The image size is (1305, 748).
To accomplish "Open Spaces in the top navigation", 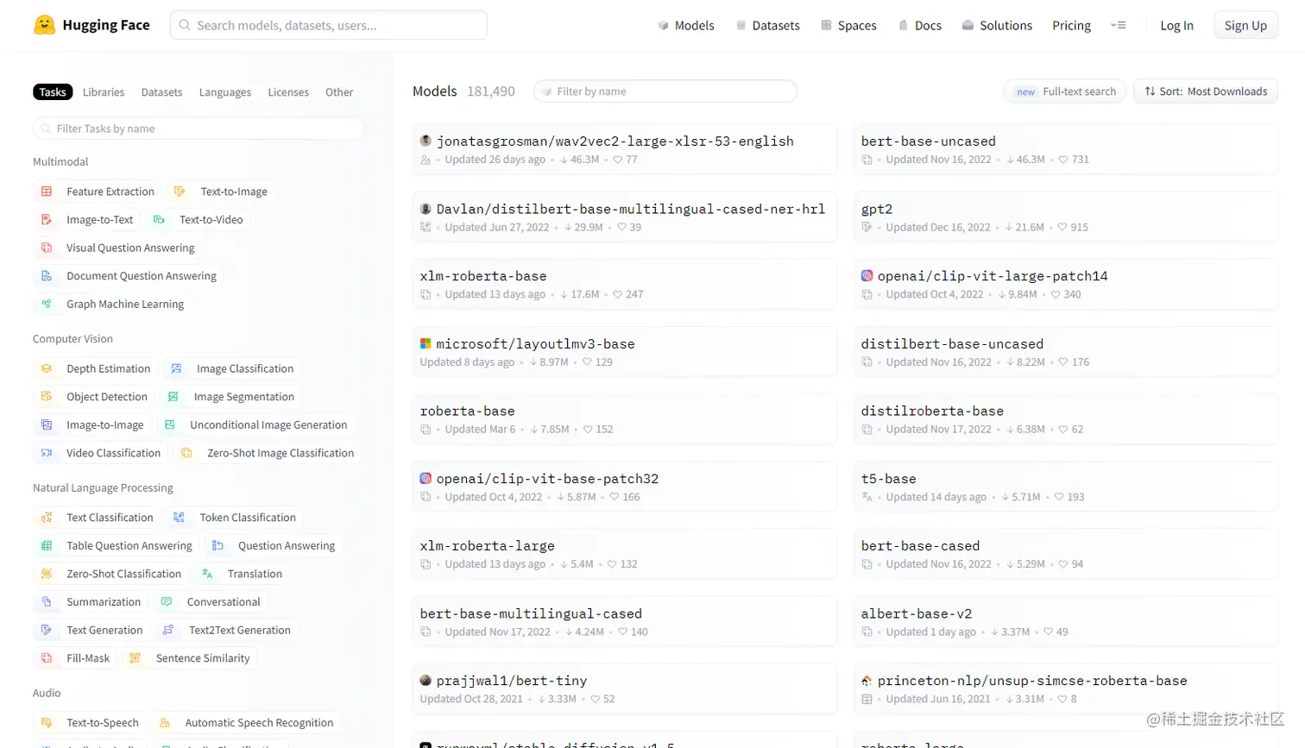I will (x=848, y=25).
